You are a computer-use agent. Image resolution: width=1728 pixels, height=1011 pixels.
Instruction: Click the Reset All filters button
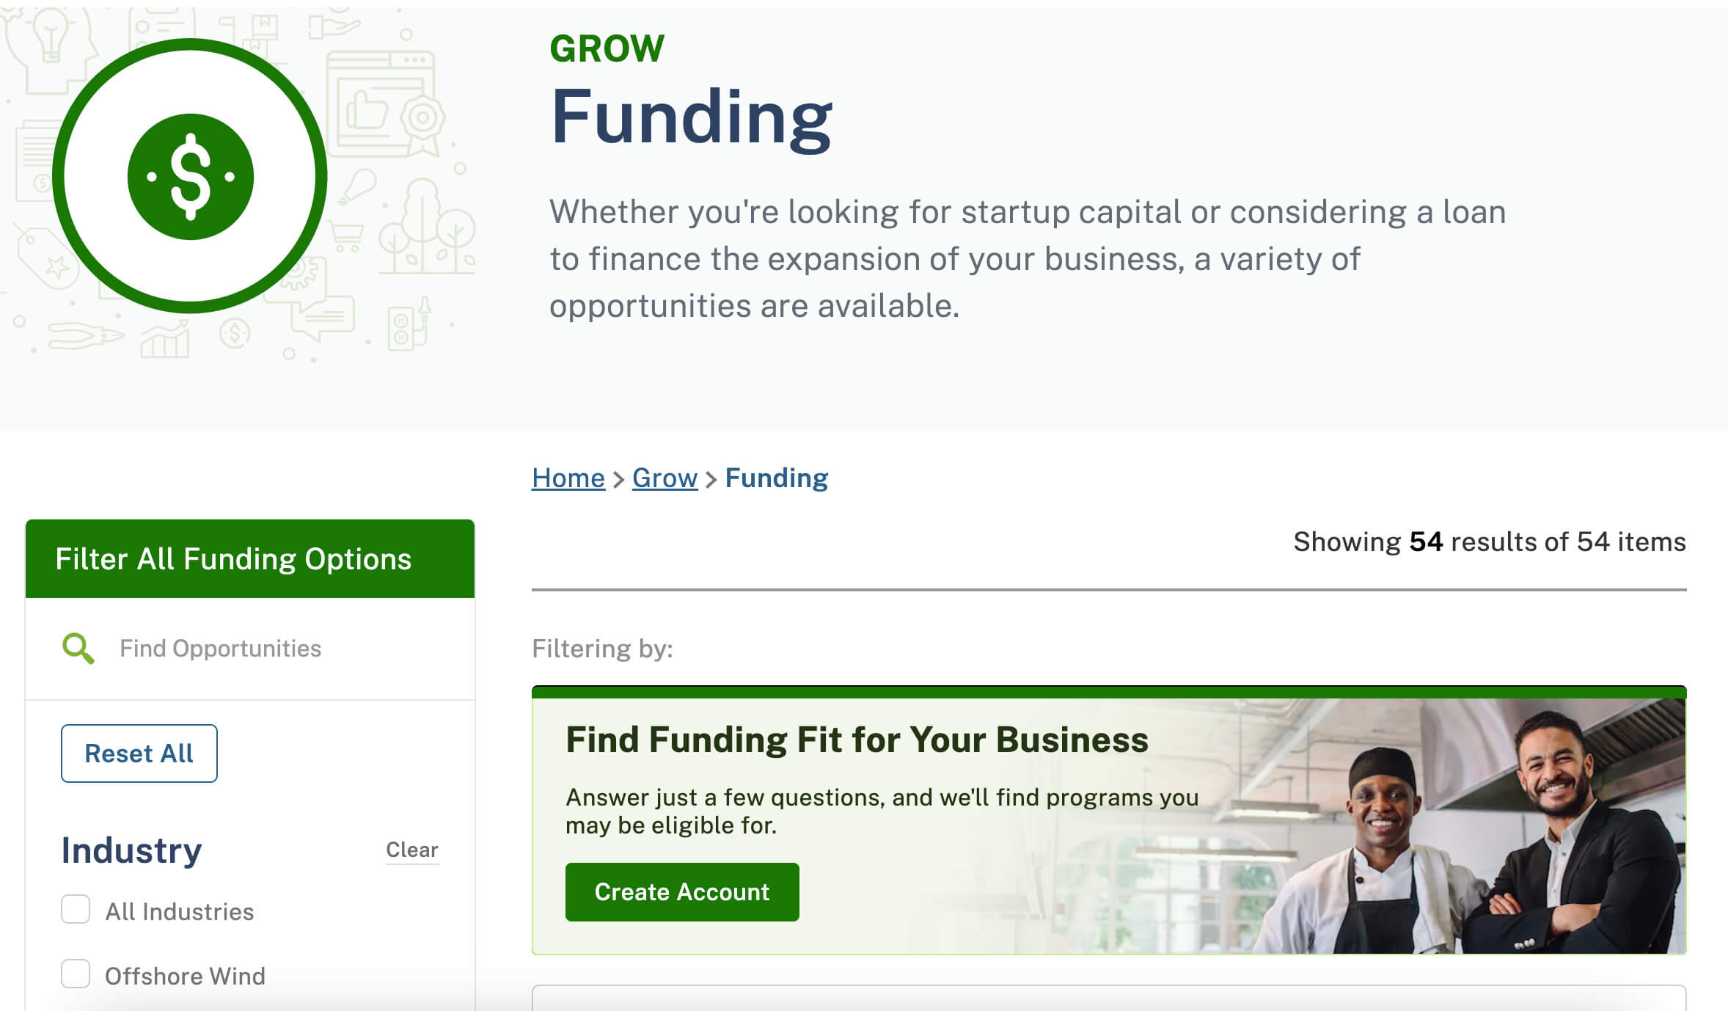tap(139, 753)
